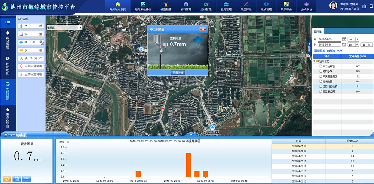374x184 pixels.
Task: Open 池州地图 globe in sidebar
Action: pyautogui.click(x=7, y=66)
